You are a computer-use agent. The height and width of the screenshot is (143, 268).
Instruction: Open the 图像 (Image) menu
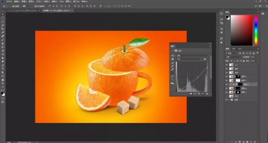click(x=24, y=2)
